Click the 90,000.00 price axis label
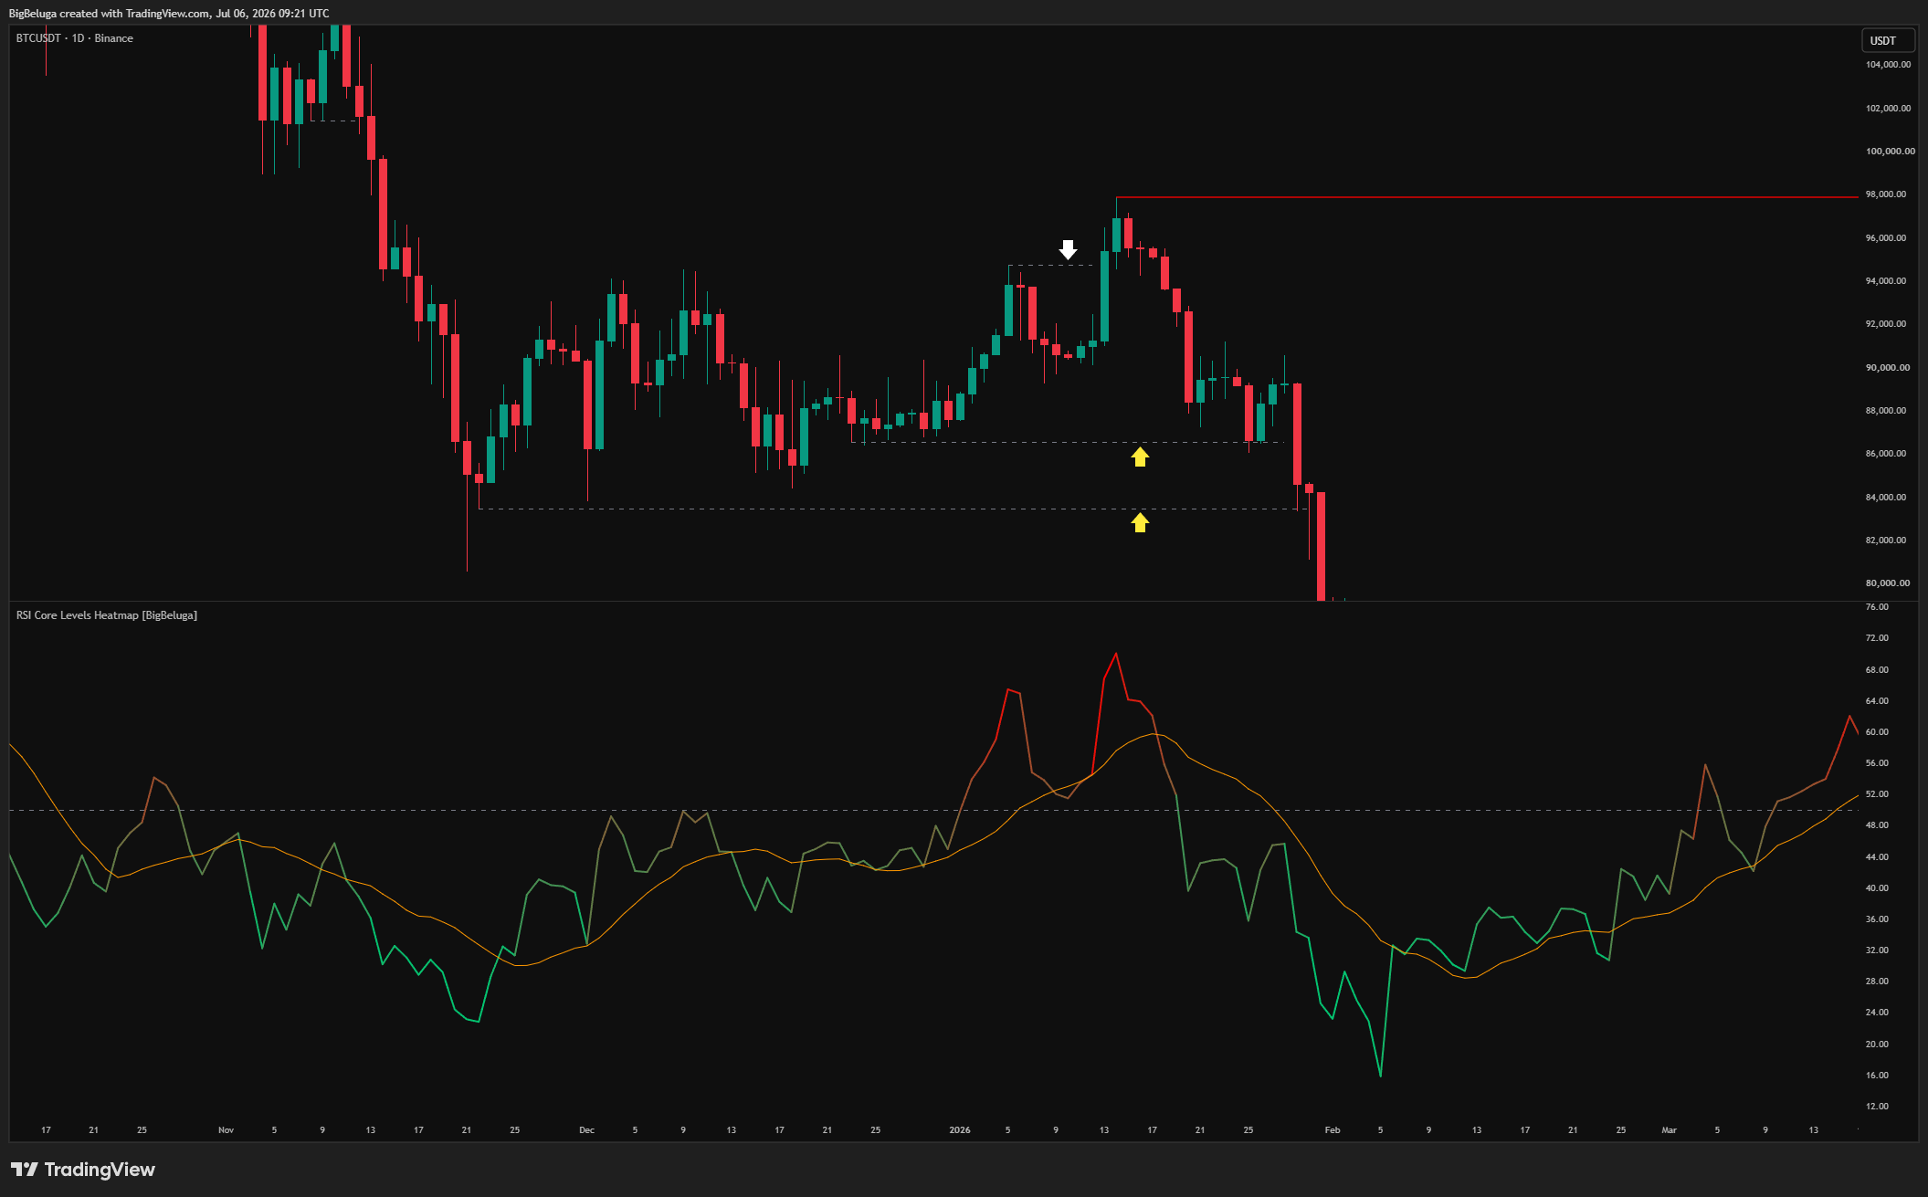1928x1197 pixels. pos(1886,368)
